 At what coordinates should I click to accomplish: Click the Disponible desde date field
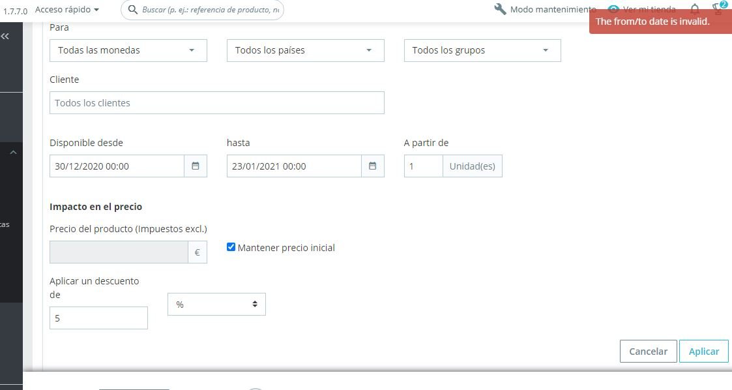pos(117,166)
